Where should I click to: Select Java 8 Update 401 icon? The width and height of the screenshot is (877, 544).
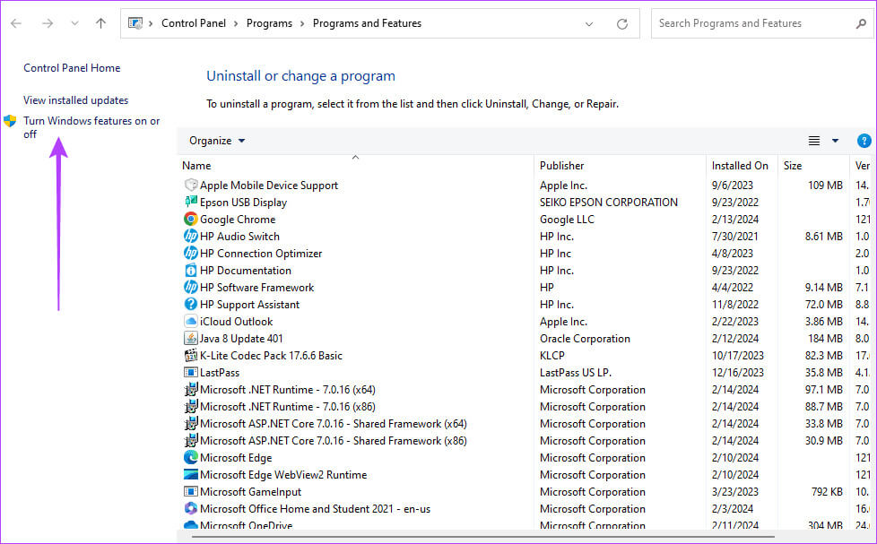point(191,338)
